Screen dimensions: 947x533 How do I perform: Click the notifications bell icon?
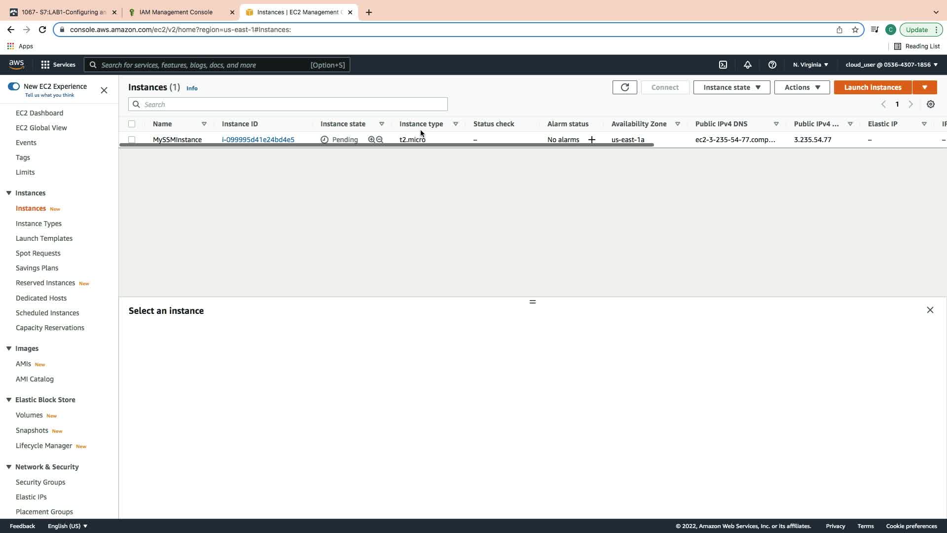coord(748,65)
